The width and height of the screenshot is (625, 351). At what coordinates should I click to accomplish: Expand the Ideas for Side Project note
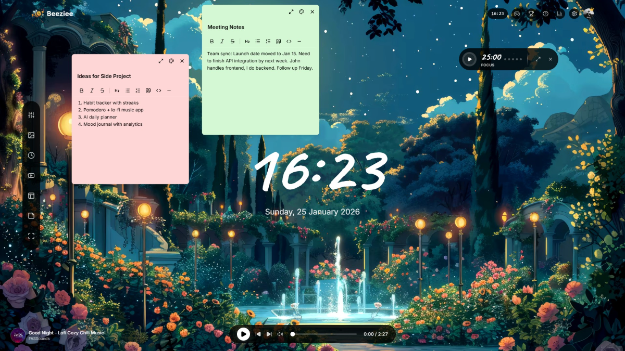pos(161,60)
